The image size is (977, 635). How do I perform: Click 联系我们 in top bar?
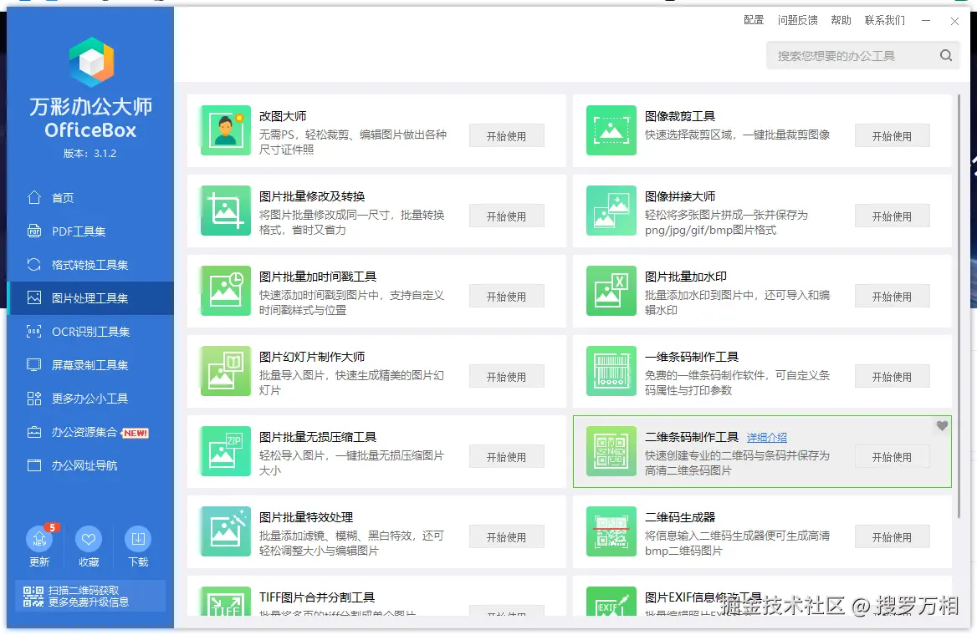pyautogui.click(x=884, y=20)
